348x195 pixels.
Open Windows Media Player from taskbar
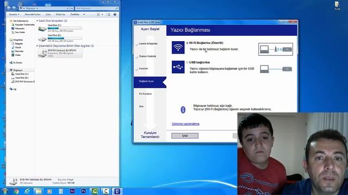(x=49, y=191)
